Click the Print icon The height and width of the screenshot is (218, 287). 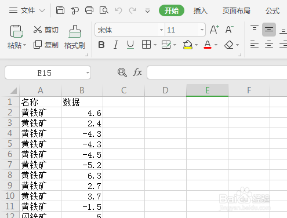(89, 10)
